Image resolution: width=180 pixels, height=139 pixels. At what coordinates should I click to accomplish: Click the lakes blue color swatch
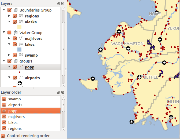click(20, 50)
